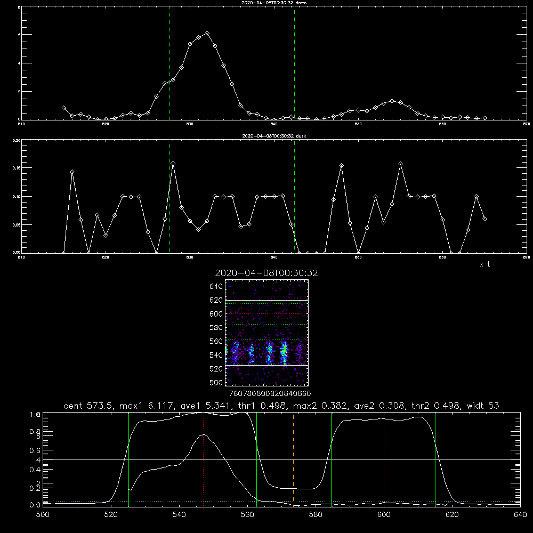Viewport: 533px width, 533px height.
Task: Click the orange dashed center line in bottom plot
Action: tap(293, 459)
